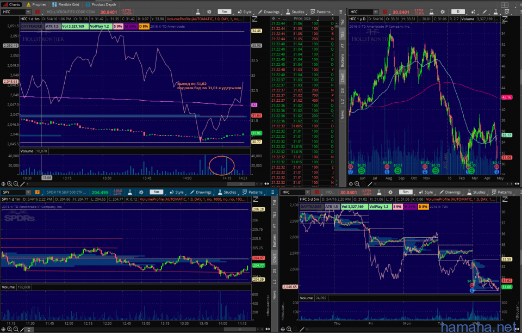Click chart scale toggle icon in the top-left HFC chart
522x333 pixels.
[254, 19]
